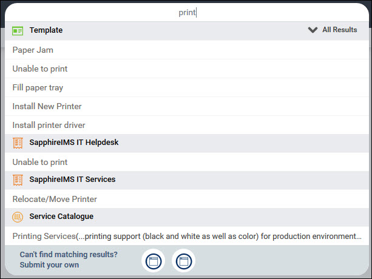Viewport: 372px width, 279px height.
Task: Choose Unable to print under Template
Action: [x=40, y=69]
